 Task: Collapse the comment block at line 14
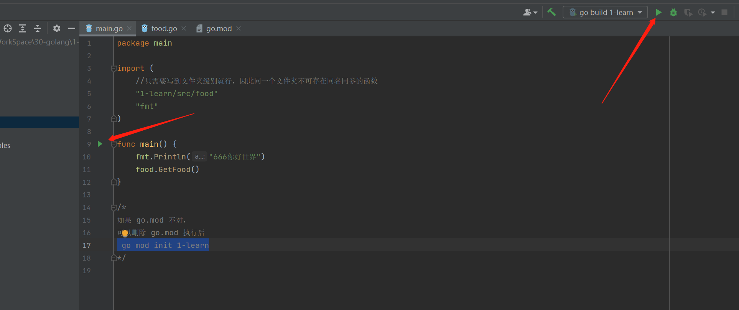(114, 208)
